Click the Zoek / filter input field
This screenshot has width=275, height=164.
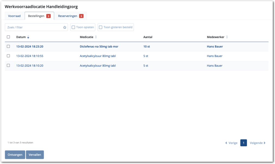[34, 27]
